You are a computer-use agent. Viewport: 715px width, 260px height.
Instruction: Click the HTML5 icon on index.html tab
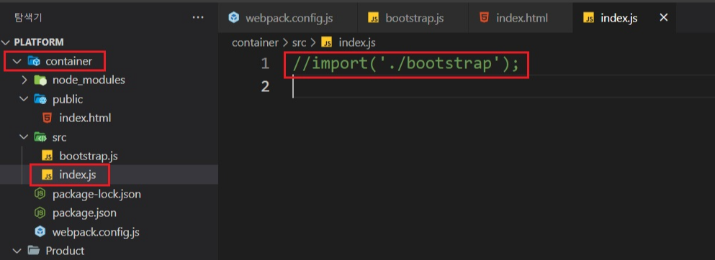pyautogui.click(x=484, y=18)
